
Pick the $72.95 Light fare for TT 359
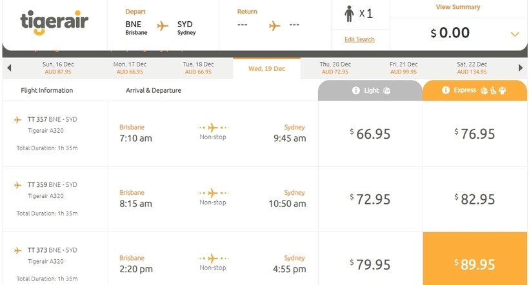coord(370,199)
